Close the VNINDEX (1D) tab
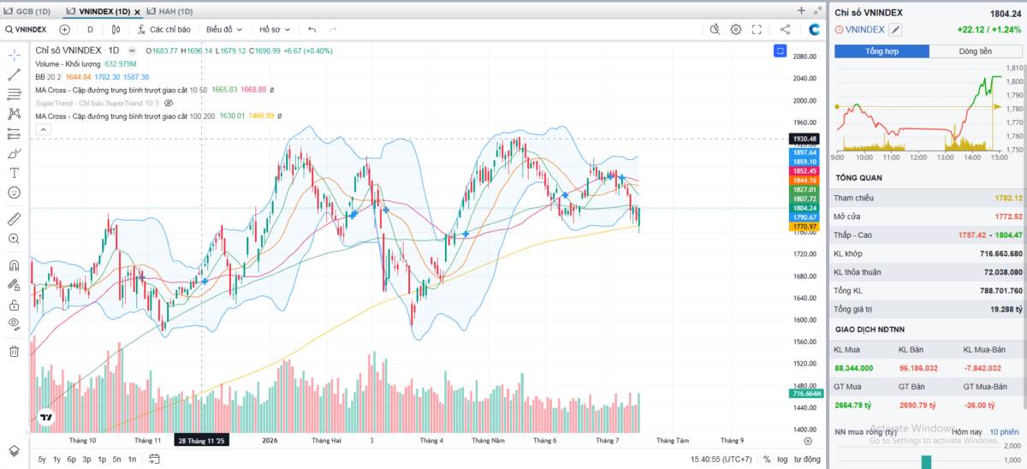The width and height of the screenshot is (1027, 469). [x=137, y=12]
